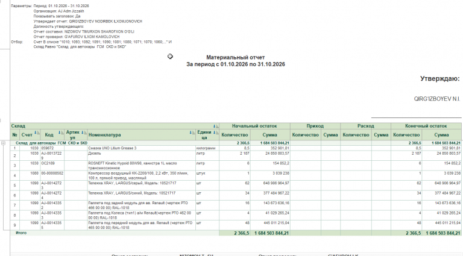Sort by the Артикул column icon
Viewport: 463px width, 256px height.
coord(84,133)
